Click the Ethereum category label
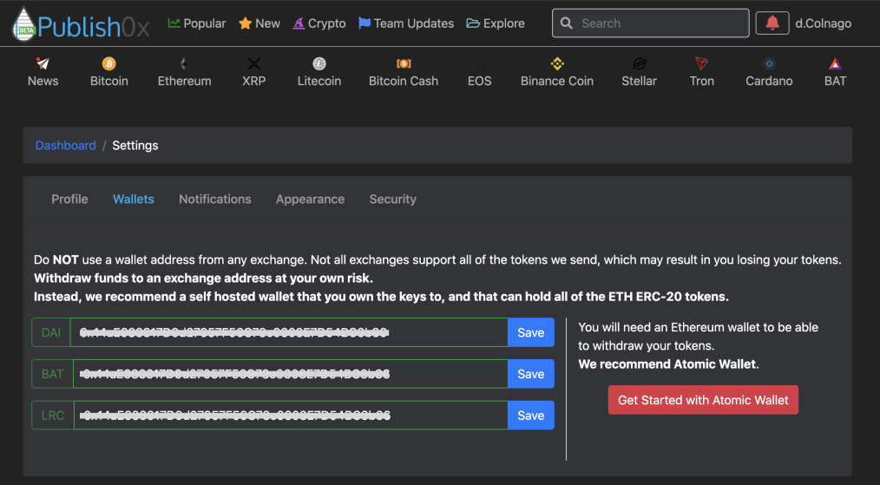The height and width of the screenshot is (485, 880). [184, 81]
